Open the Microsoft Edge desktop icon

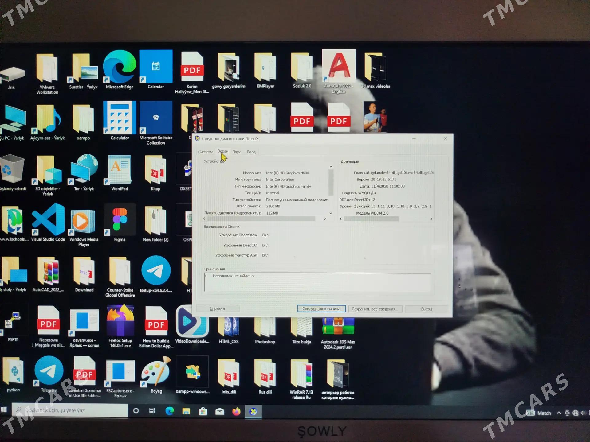tap(120, 68)
